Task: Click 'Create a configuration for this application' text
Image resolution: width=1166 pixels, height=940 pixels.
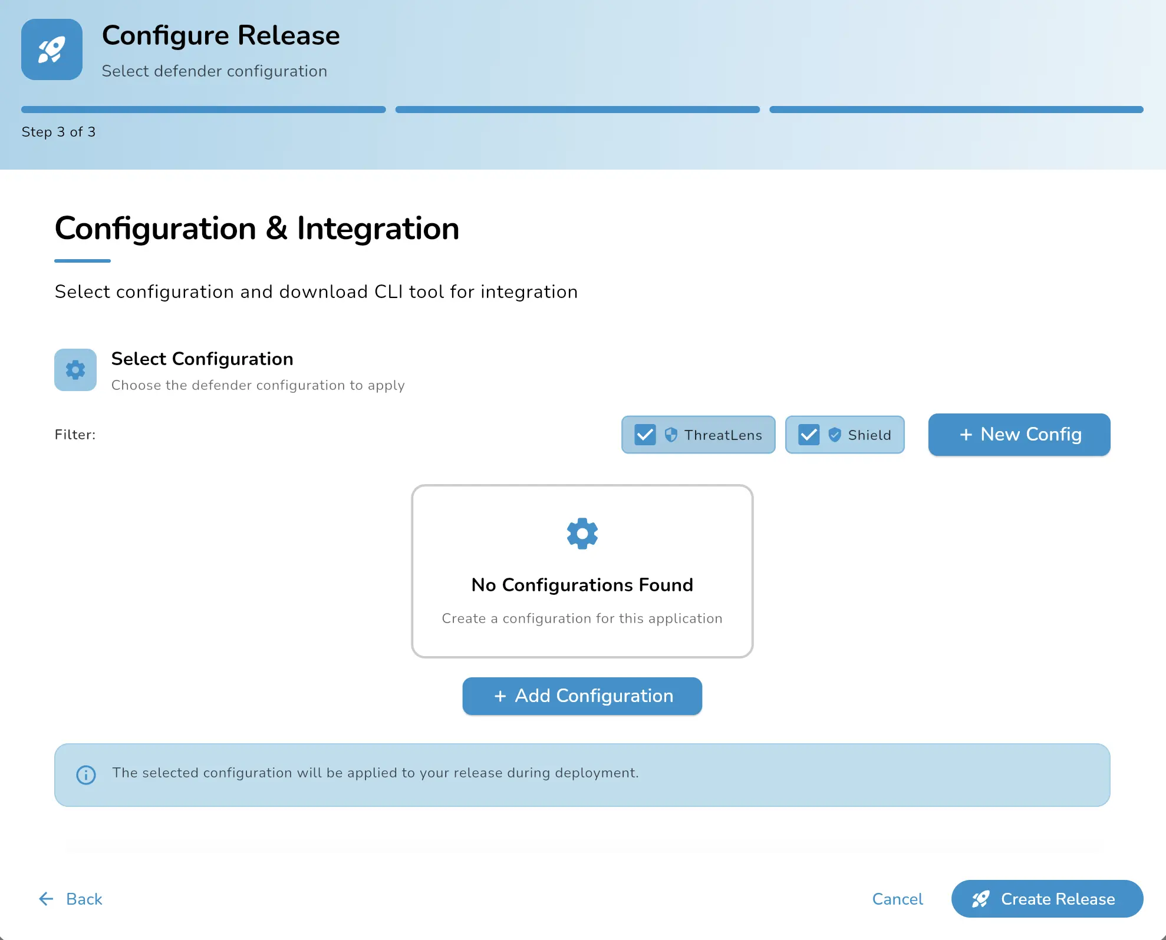Action: pos(582,618)
